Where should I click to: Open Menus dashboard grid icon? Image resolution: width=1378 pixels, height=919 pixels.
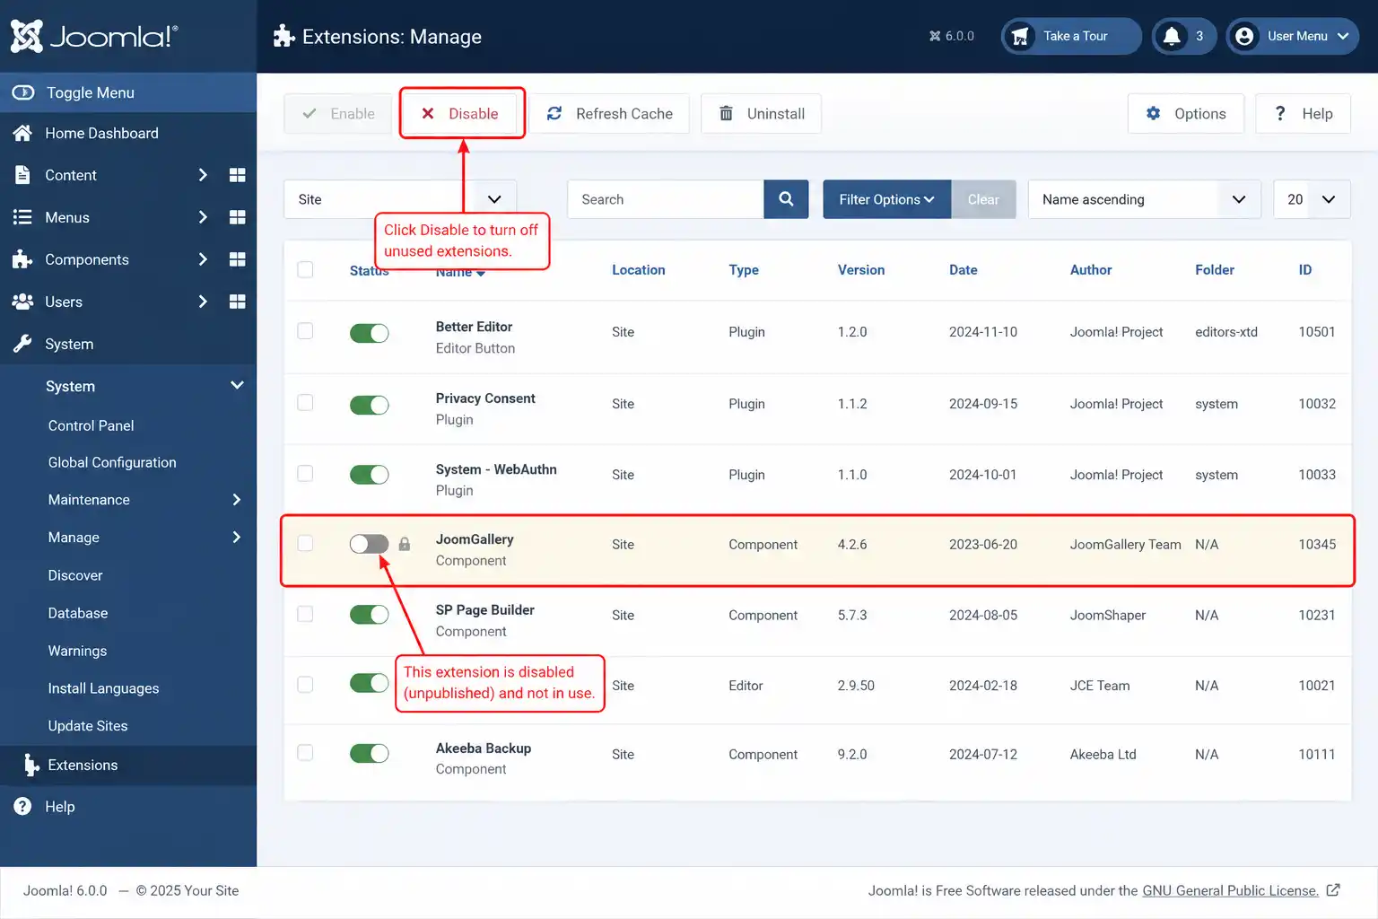pos(237,217)
